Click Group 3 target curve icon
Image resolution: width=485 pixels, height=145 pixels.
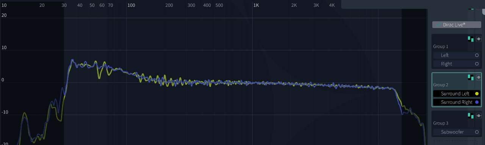479,115
